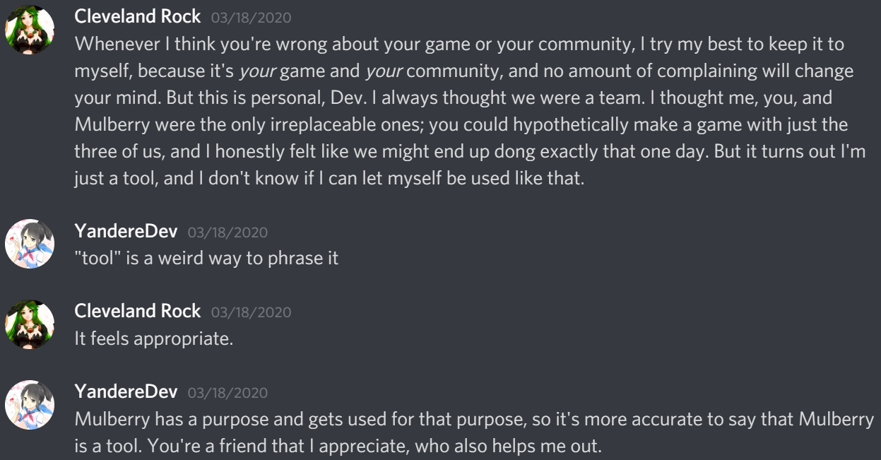
Task: Click the 03/18/2020 timestamp on the first message
Action: 251,18
